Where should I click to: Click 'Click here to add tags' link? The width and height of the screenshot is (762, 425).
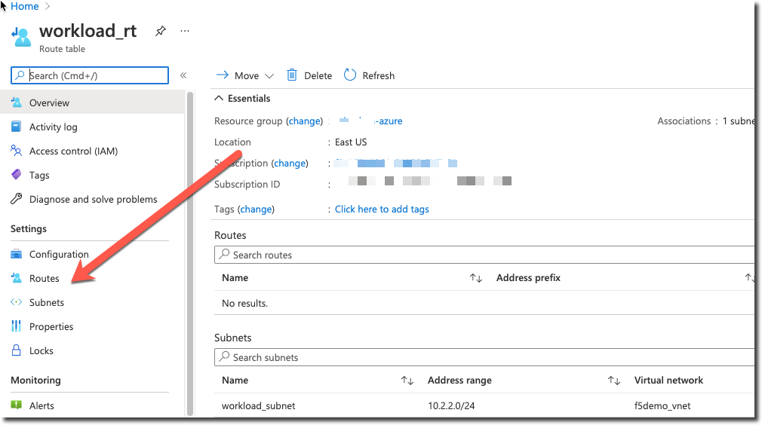(382, 209)
